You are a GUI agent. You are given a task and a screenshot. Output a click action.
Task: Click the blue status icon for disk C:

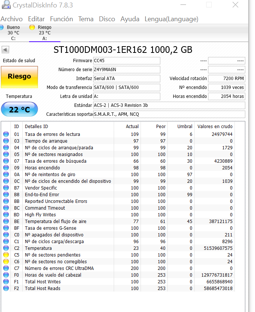pyautogui.click(x=1, y=27)
